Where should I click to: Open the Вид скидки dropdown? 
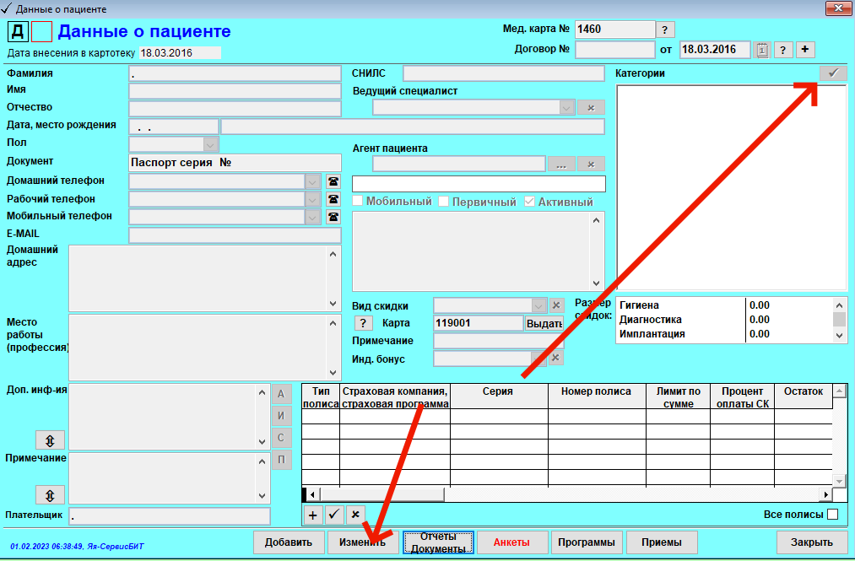click(539, 305)
